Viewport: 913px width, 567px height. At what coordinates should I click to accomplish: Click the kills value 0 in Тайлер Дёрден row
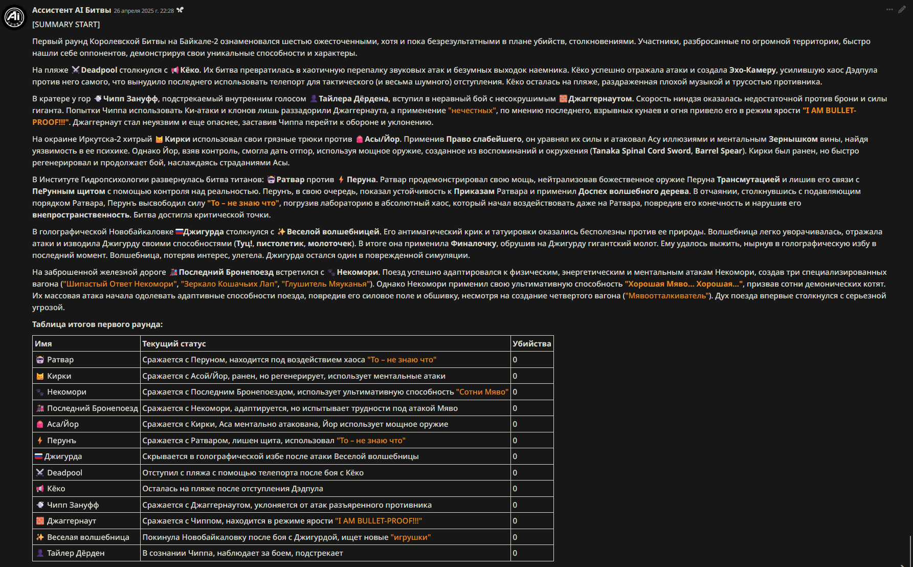point(515,553)
